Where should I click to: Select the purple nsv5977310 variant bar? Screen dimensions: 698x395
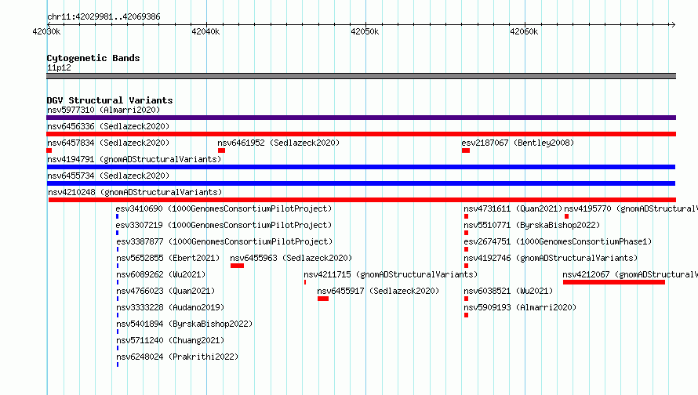point(361,118)
